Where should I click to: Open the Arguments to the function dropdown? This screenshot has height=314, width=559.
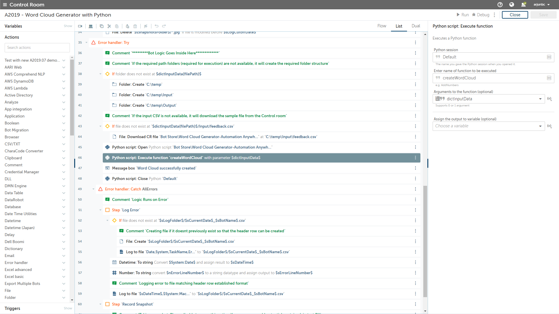point(540,99)
